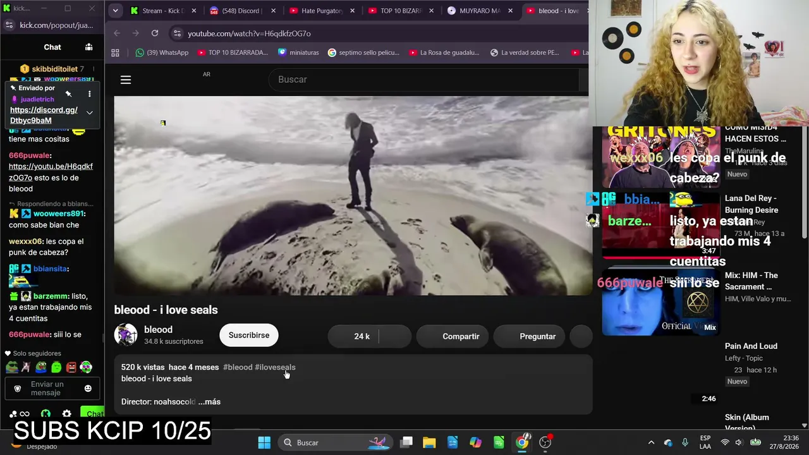Go back in the browser
This screenshot has width=809, height=455.
[117, 33]
